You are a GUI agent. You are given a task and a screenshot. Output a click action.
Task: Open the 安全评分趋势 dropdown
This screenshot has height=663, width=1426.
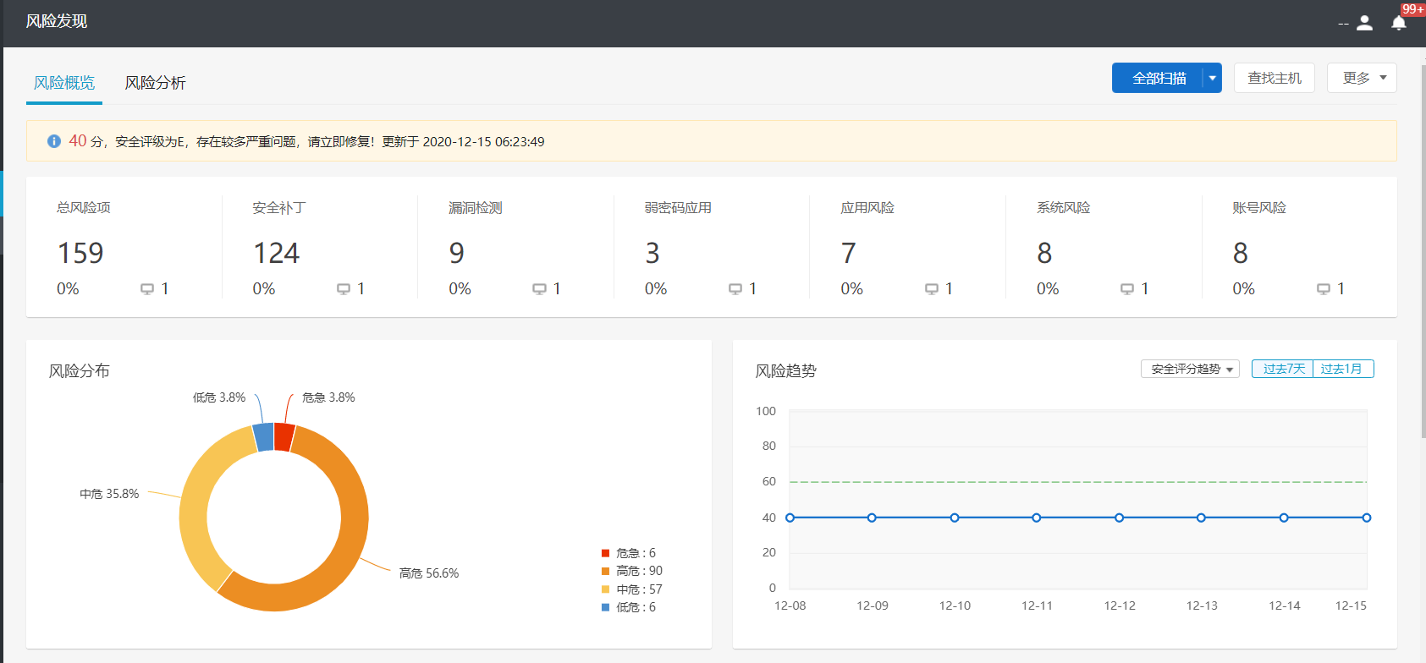(1190, 369)
